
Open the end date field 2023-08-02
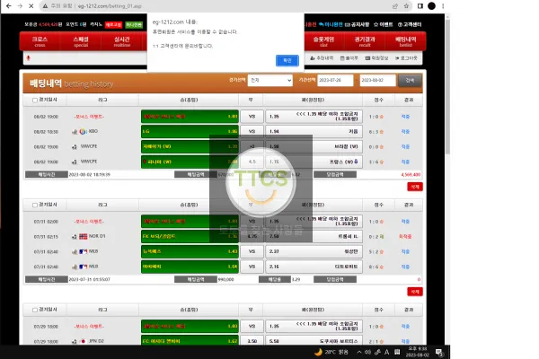click(377, 81)
